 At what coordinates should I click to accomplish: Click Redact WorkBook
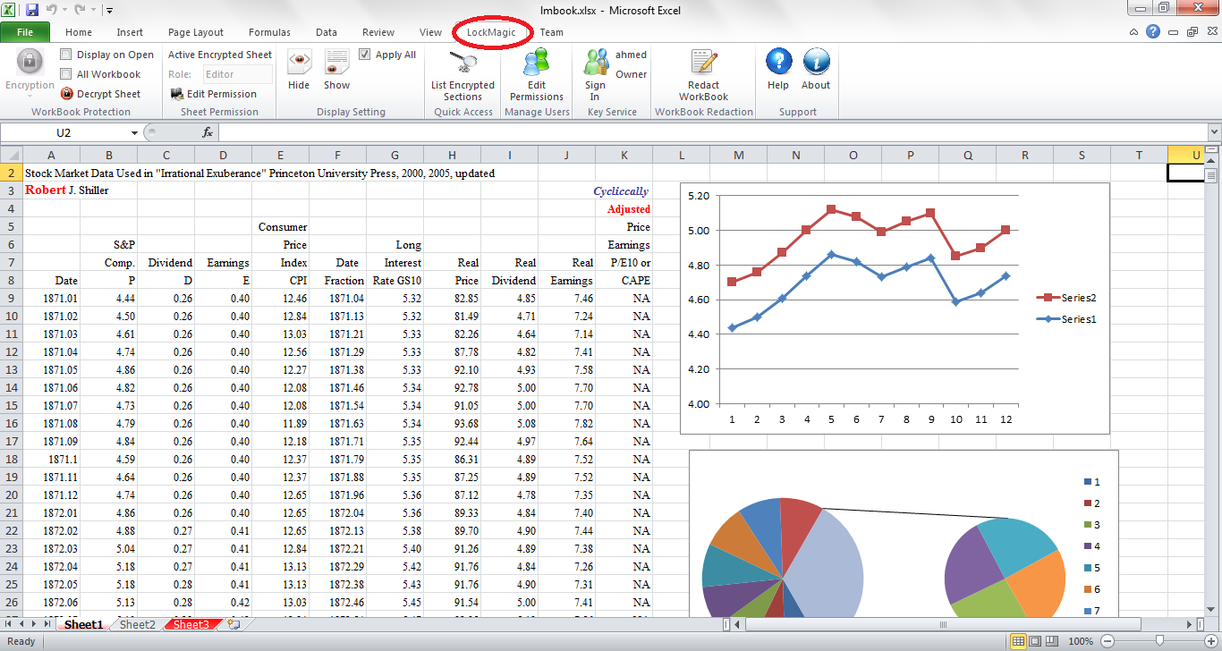pyautogui.click(x=703, y=76)
